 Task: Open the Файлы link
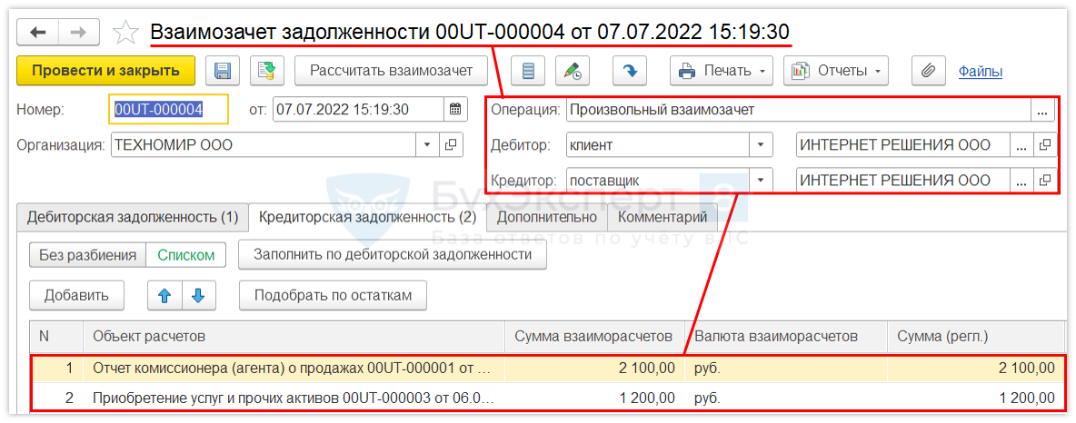coord(981,72)
